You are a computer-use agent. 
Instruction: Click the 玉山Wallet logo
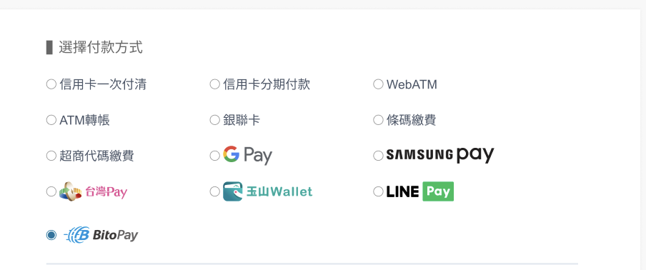tap(268, 191)
